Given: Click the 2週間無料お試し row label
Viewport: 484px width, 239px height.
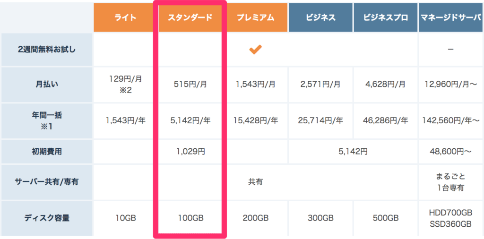Looking at the screenshot, I should click(x=47, y=50).
